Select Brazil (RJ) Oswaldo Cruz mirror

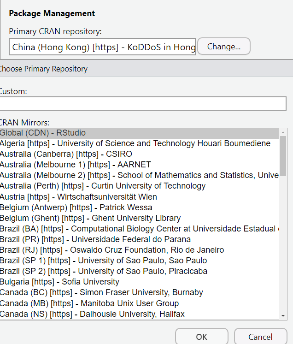(x=140, y=250)
